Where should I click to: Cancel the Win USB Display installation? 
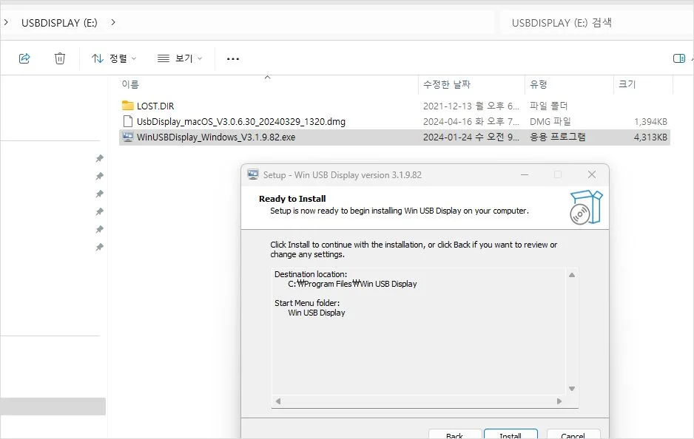[573, 435]
